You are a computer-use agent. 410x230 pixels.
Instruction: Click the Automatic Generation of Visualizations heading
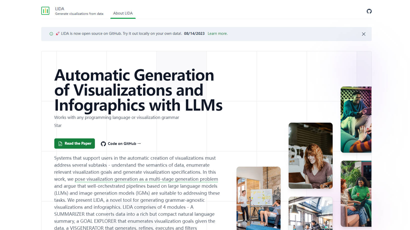(138, 90)
